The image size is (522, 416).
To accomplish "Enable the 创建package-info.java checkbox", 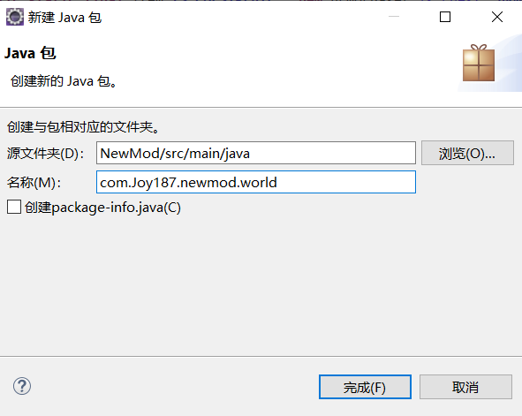I will 14,207.
